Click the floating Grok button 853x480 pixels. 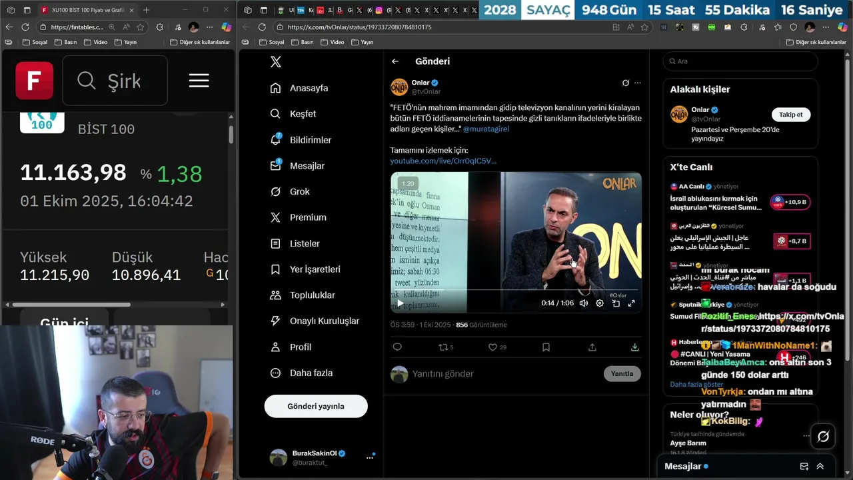tap(824, 437)
